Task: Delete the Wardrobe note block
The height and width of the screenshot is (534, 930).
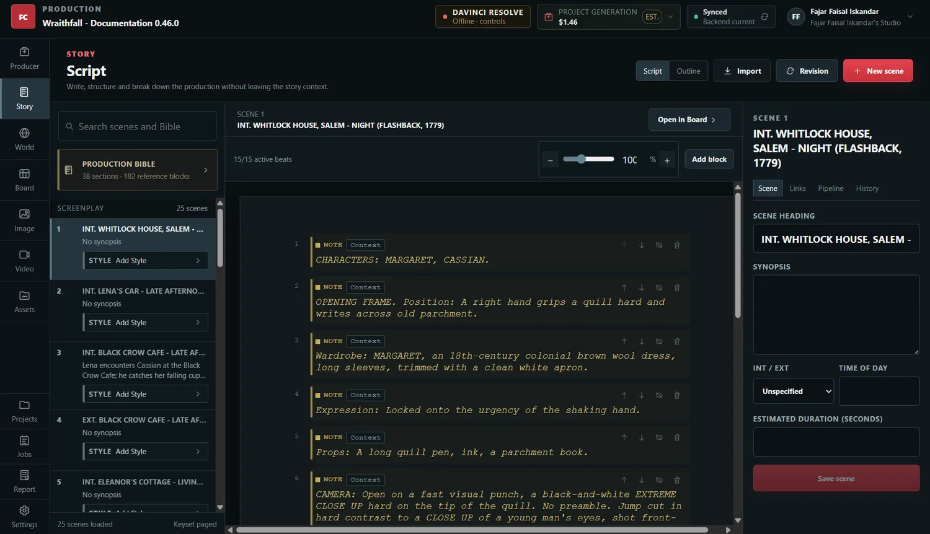Action: click(x=677, y=341)
